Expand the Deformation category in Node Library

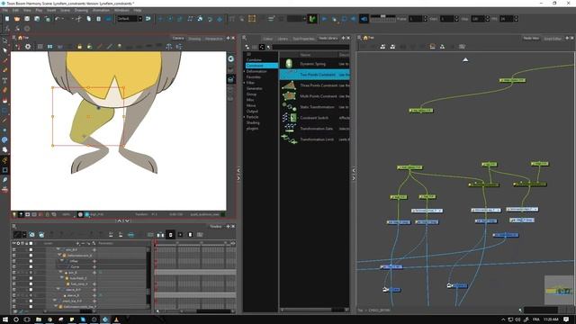pos(244,71)
